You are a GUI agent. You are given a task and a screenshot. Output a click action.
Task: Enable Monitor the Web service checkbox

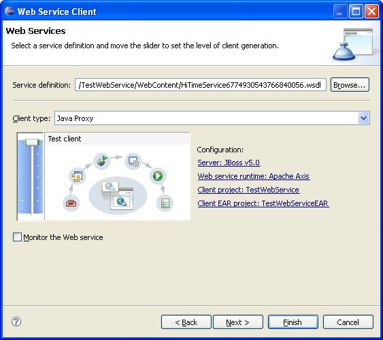(x=17, y=237)
